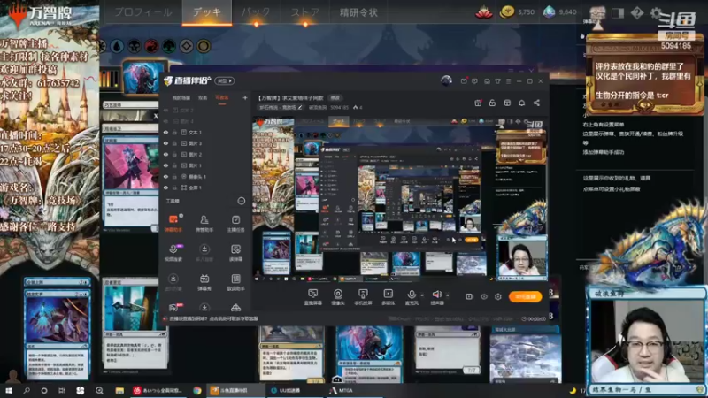This screenshot has width=708, height=398.
Task: Toggle visibility of 摄像头 1 source
Action: coord(165,176)
